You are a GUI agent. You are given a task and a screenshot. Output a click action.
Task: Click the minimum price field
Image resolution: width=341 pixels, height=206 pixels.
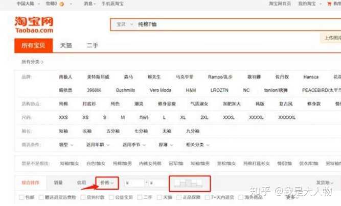click(x=134, y=183)
